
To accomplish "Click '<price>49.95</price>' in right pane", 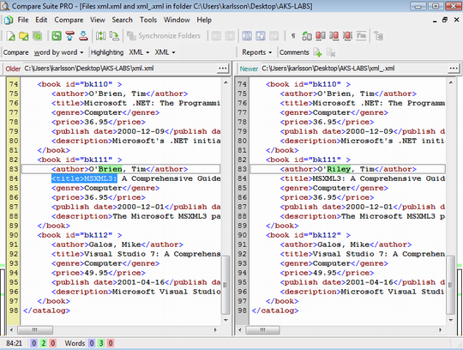I will pyautogui.click(x=327, y=273).
